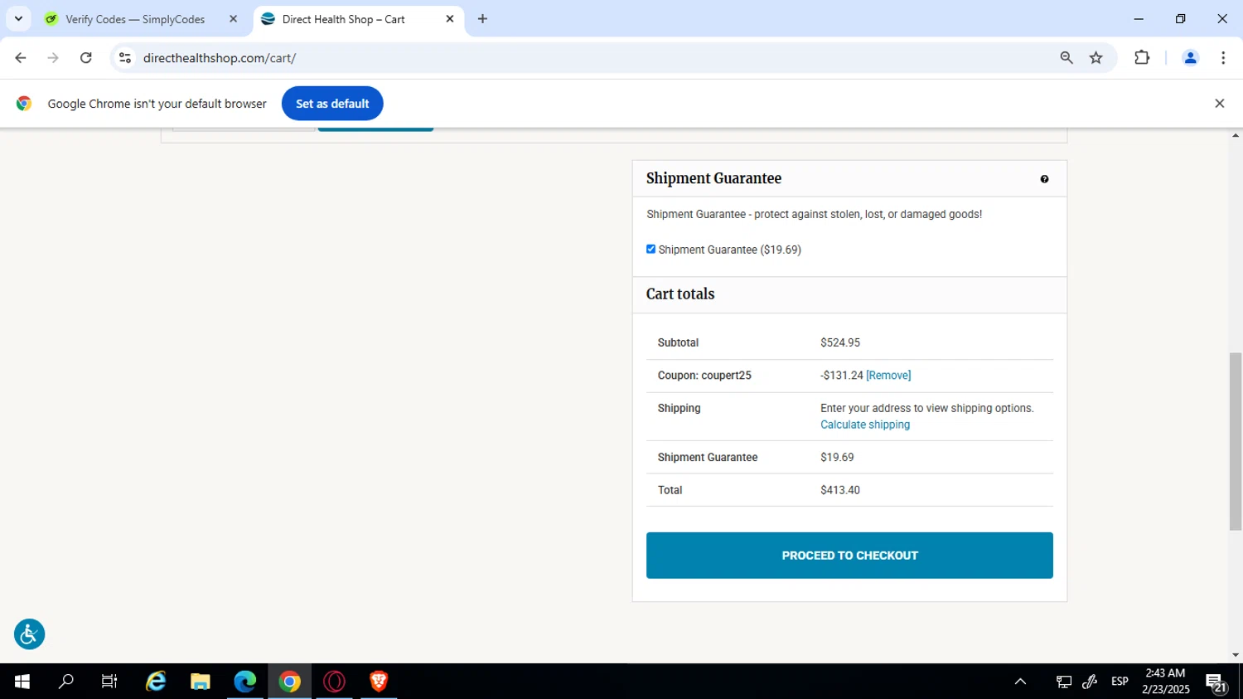Click the Shipment Guarantee row amount $19.69
Viewport: 1243px width, 699px height.
tap(837, 458)
